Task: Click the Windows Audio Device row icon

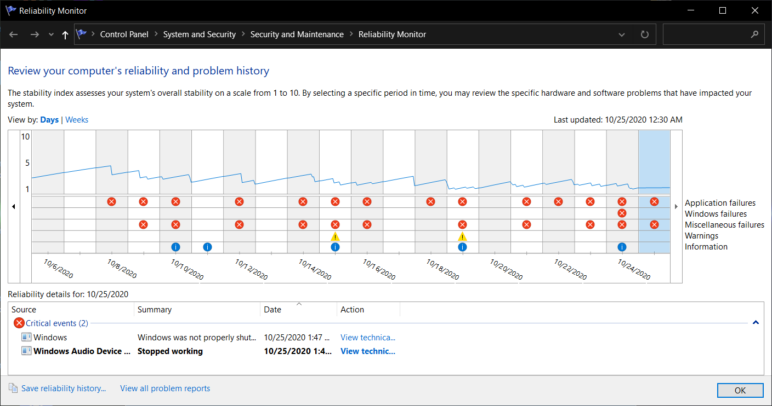Action: click(26, 351)
